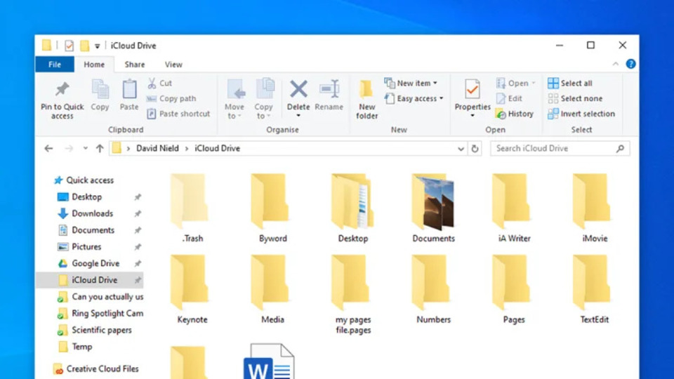This screenshot has height=379, width=674.
Task: Select Scientific papers in sidebar
Action: tap(95, 330)
